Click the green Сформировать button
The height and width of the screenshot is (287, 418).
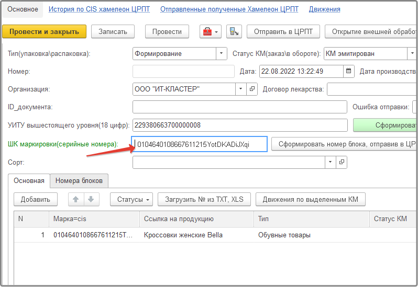pos(385,125)
